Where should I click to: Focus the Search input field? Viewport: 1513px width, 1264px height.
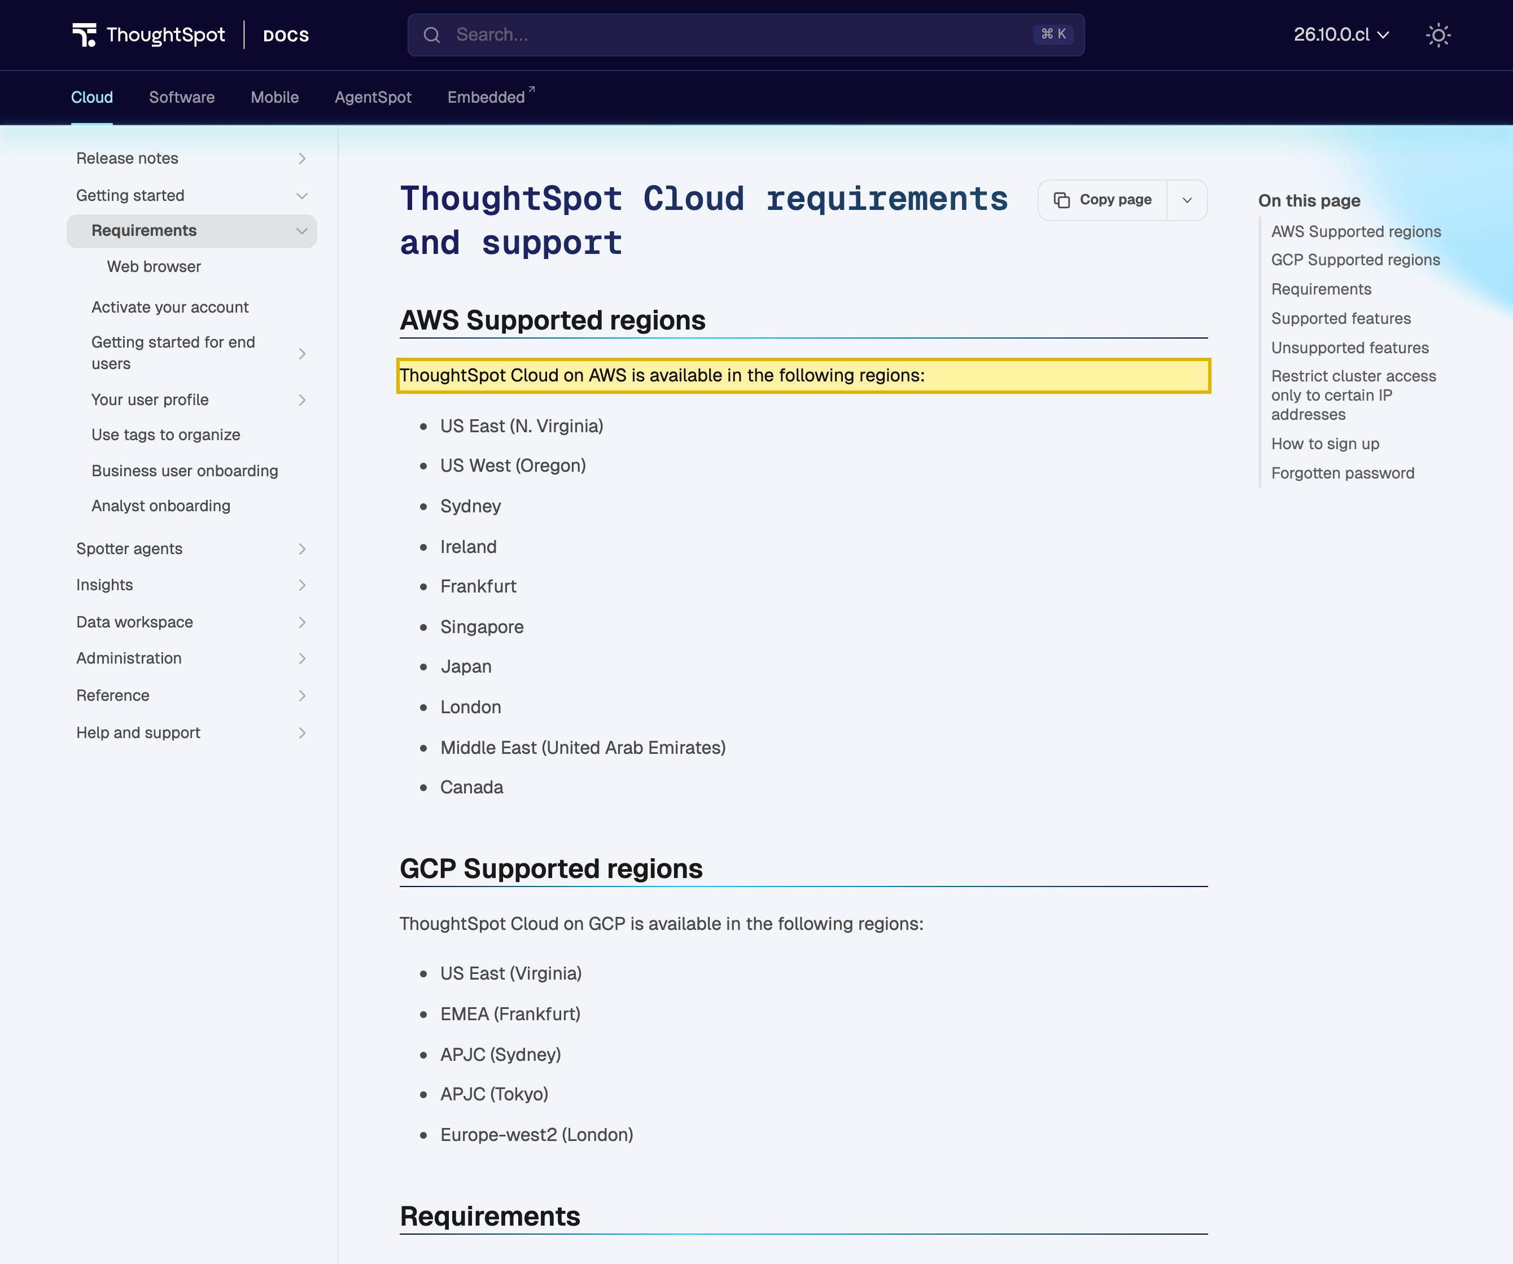pos(746,34)
